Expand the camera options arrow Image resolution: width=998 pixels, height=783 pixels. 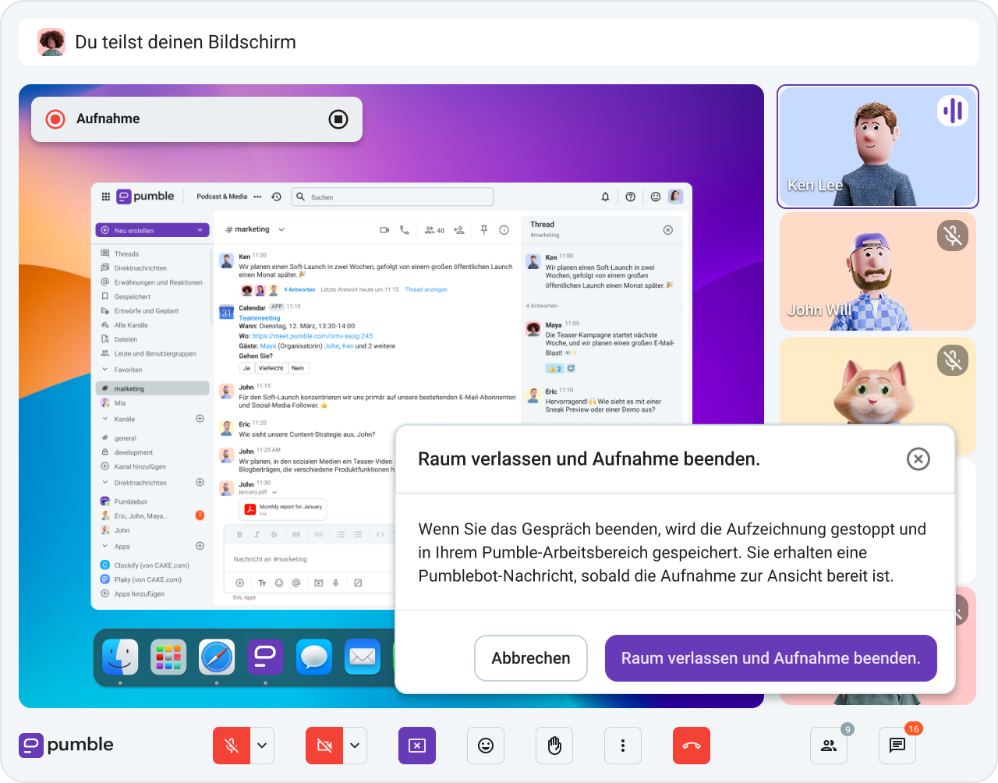[355, 746]
